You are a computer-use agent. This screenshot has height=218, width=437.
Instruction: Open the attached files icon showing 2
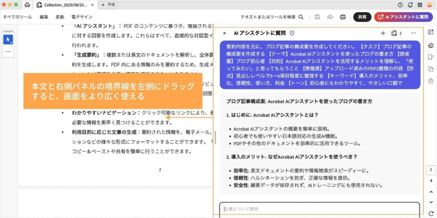point(396,33)
